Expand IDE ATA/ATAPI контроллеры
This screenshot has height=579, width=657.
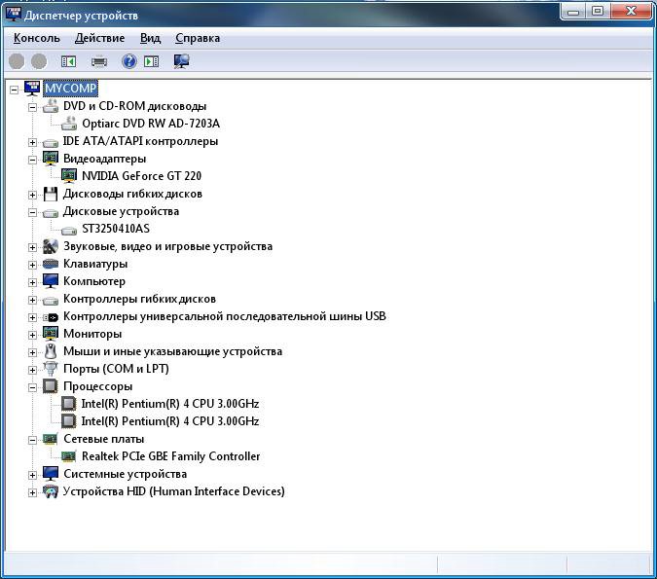pos(32,142)
